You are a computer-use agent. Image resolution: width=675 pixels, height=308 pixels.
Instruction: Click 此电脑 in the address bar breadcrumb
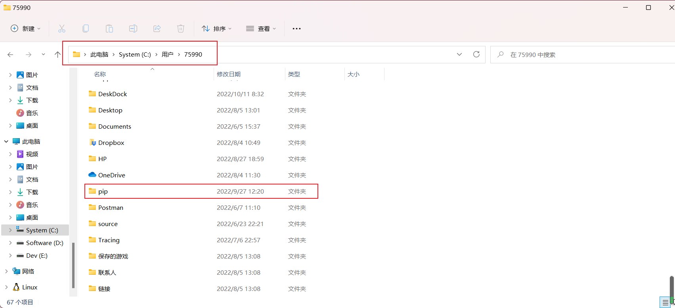pos(99,55)
